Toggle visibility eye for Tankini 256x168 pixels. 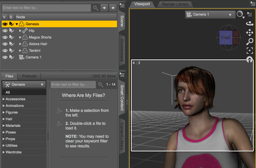(5, 50)
